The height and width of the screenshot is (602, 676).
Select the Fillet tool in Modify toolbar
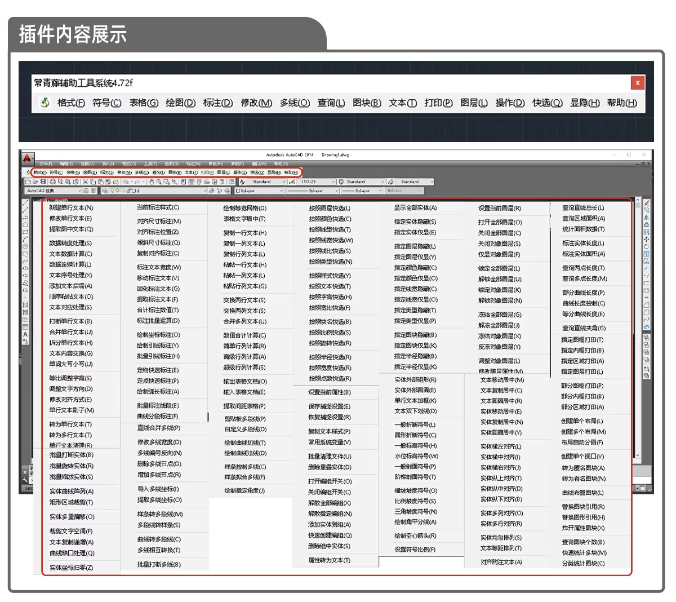(647, 312)
